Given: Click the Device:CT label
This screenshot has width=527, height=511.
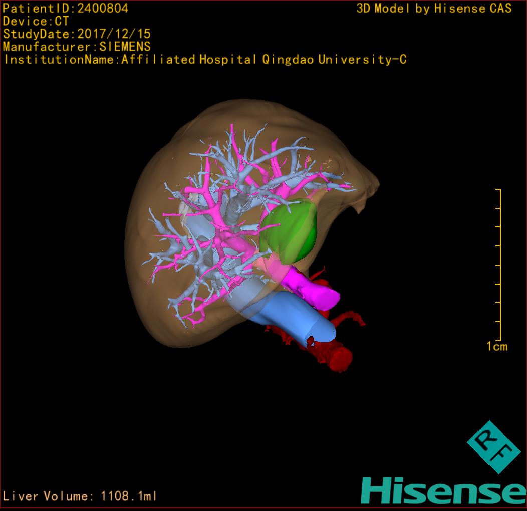Looking at the screenshot, I should tap(36, 21).
